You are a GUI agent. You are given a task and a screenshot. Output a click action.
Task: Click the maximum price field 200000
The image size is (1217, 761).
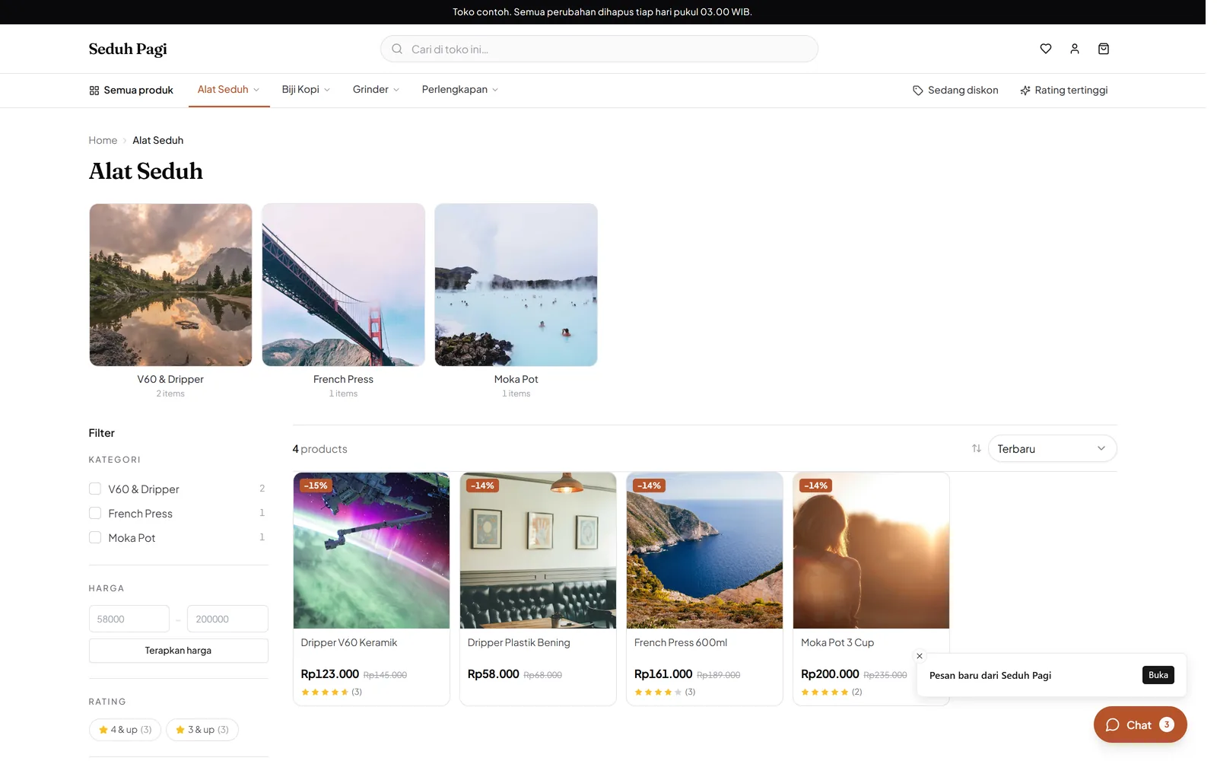(x=227, y=619)
